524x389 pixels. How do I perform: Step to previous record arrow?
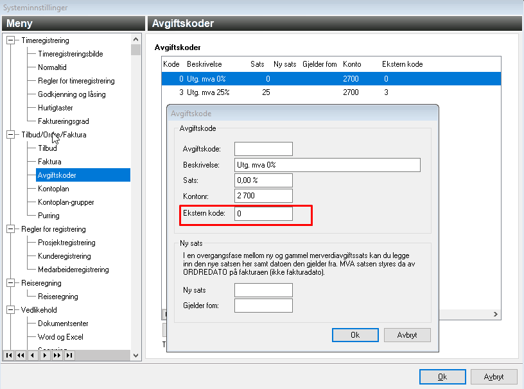[32, 355]
